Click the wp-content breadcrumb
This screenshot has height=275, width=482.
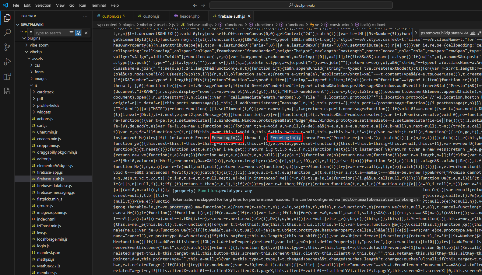[x=107, y=25]
